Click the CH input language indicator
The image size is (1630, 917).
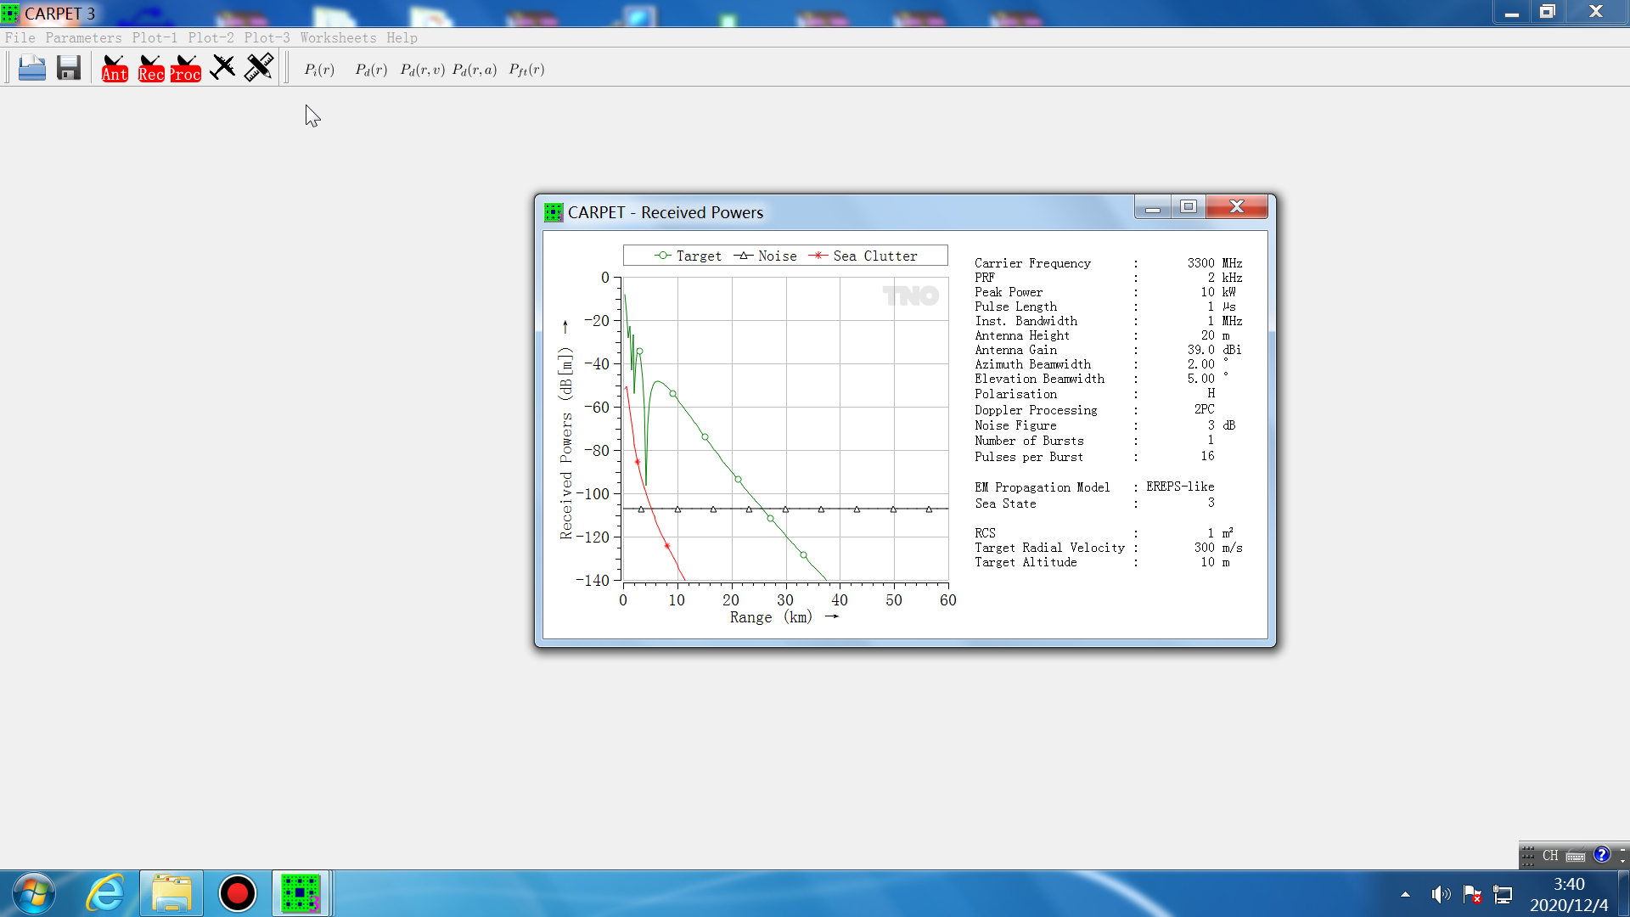(1550, 855)
